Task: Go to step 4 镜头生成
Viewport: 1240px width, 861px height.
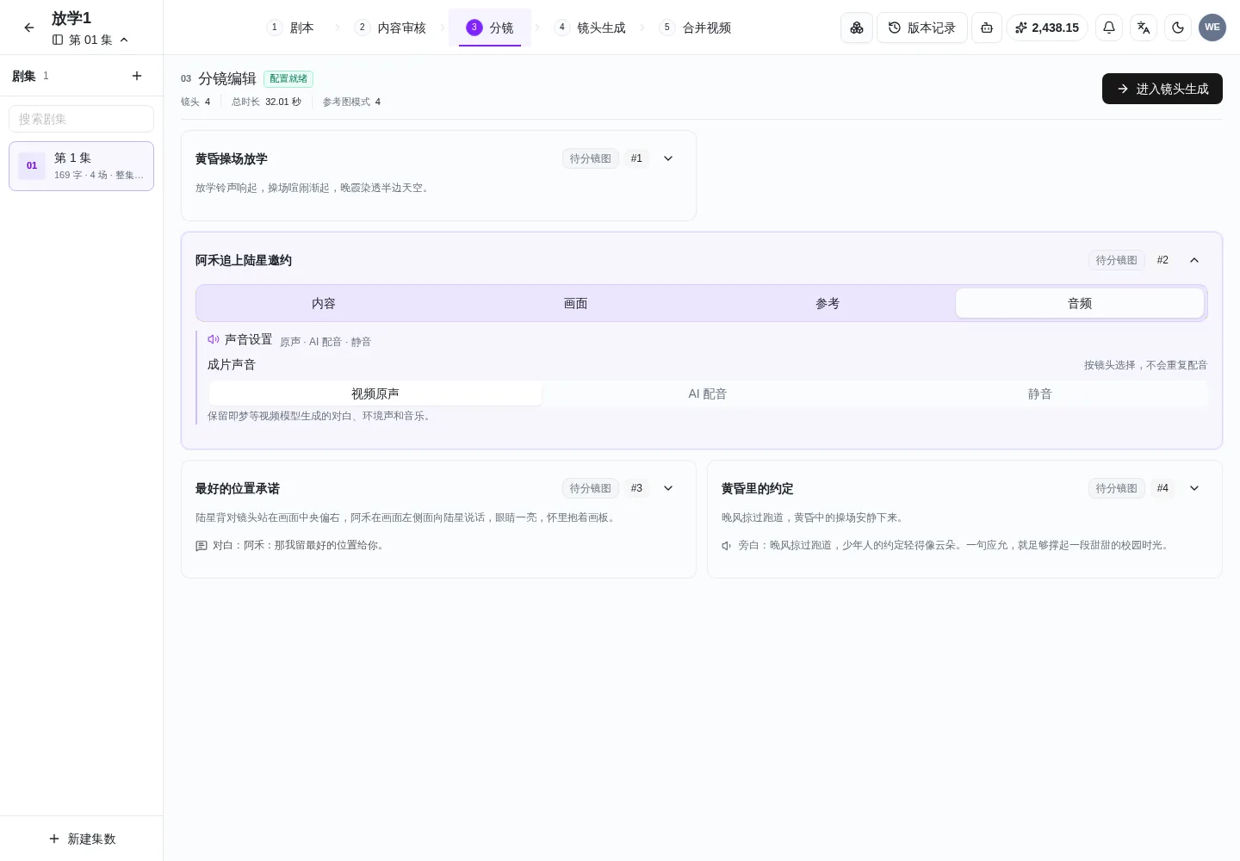Action: 590,28
